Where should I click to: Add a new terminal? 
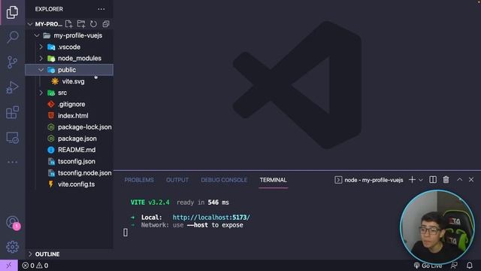pyautogui.click(x=412, y=180)
